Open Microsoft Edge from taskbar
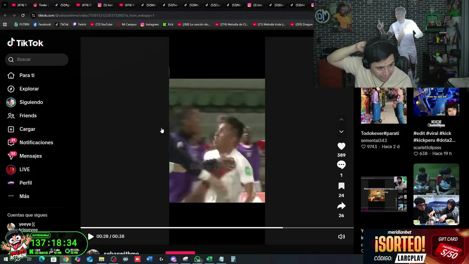 (42, 259)
